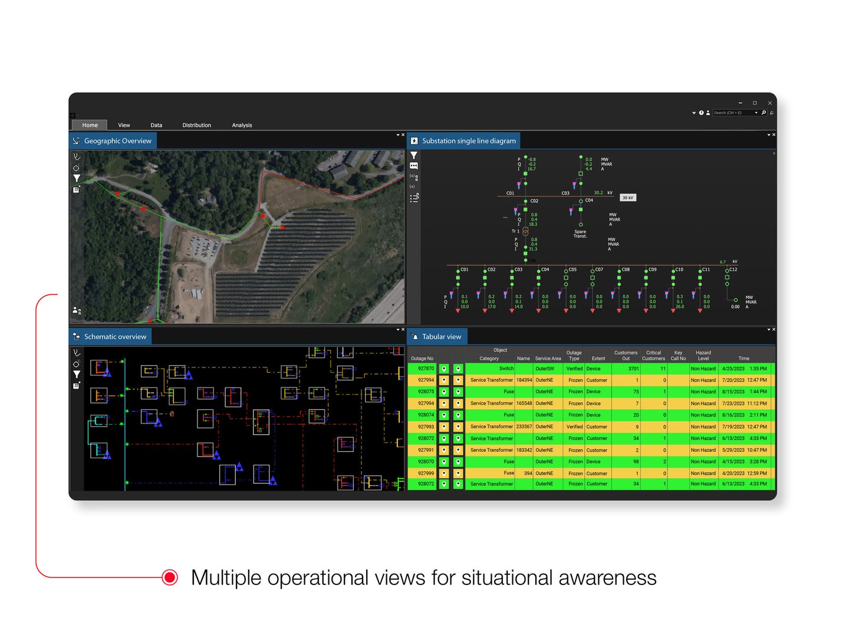Click the 30 kV bus voltage label in the diagram
Viewport: 849px width, 637px height.
point(627,198)
